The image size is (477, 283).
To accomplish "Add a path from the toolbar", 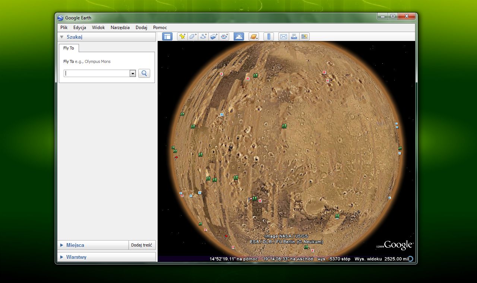I will pos(203,36).
